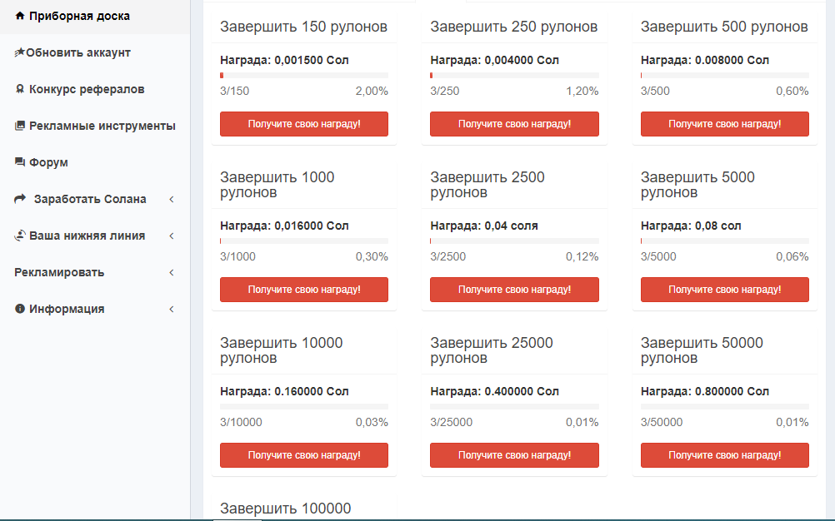Click the 3/5000 progress count
The width and height of the screenshot is (835, 521).
[658, 257]
